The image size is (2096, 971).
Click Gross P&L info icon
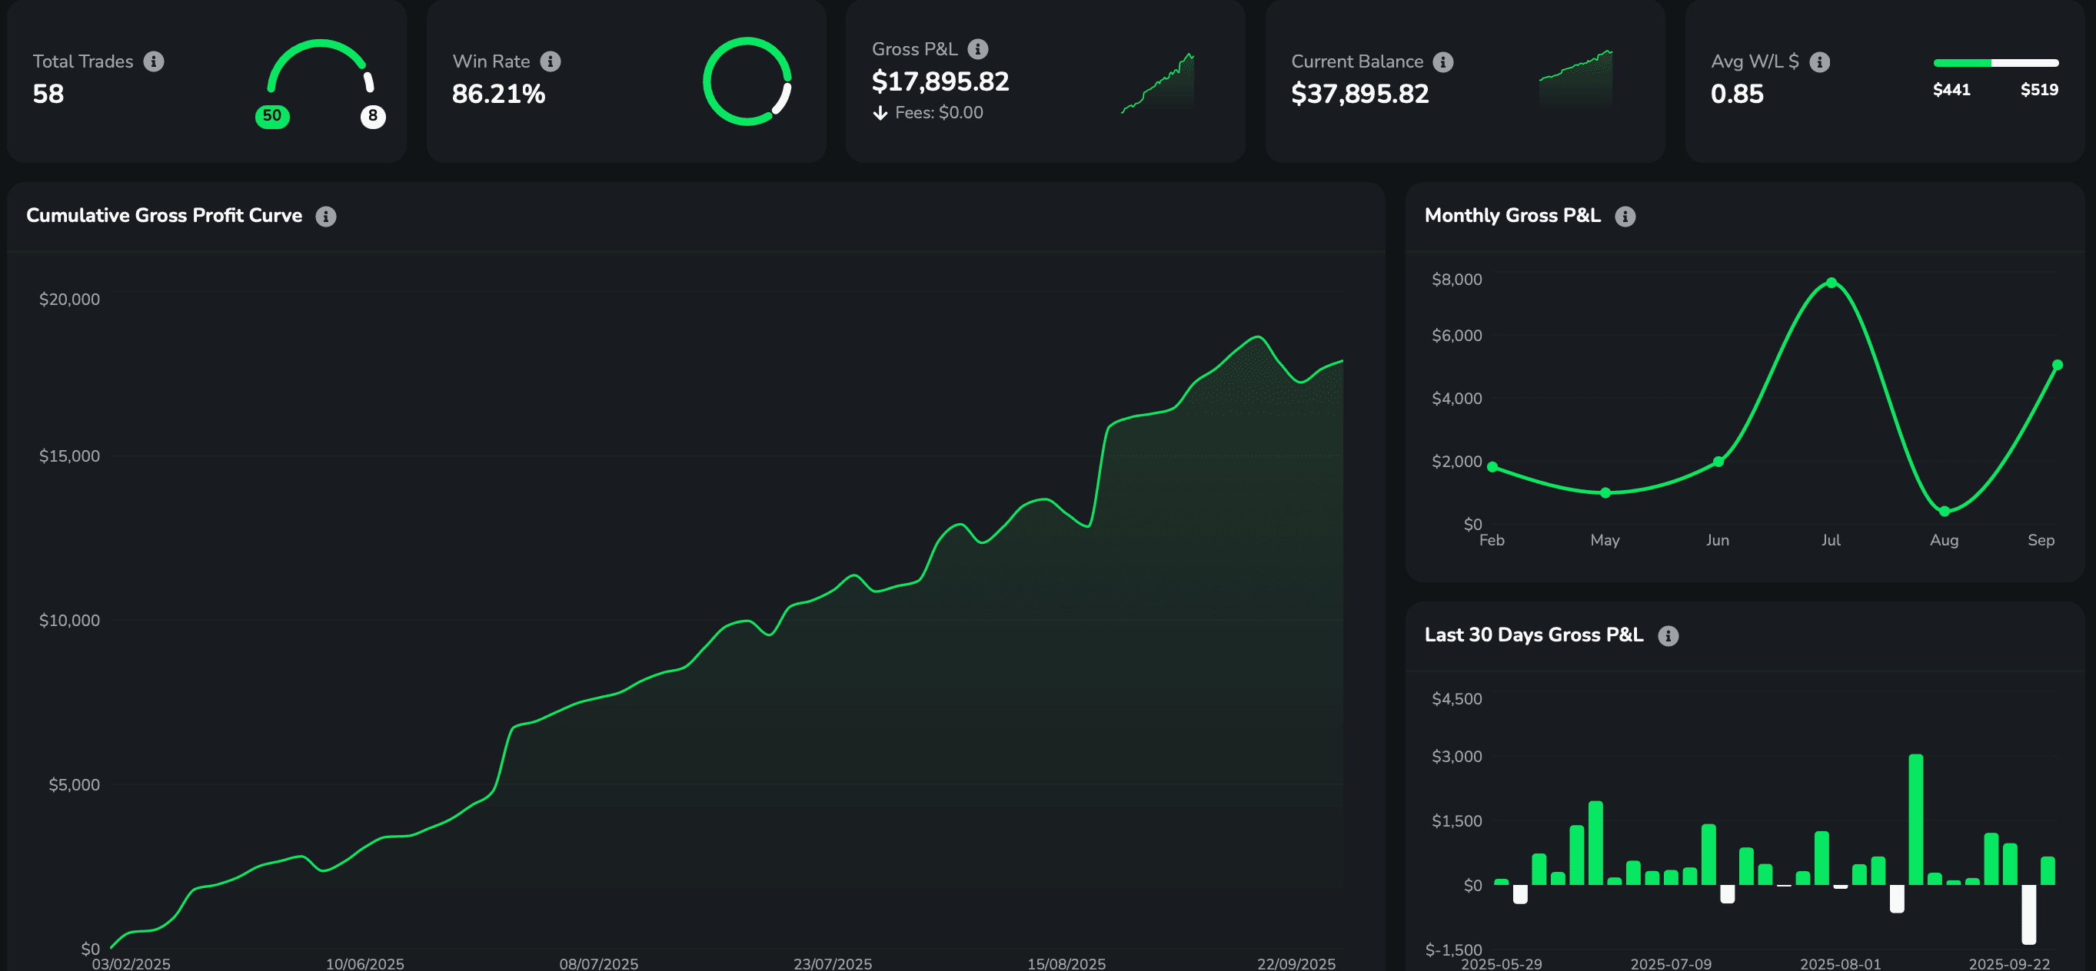[x=978, y=50]
